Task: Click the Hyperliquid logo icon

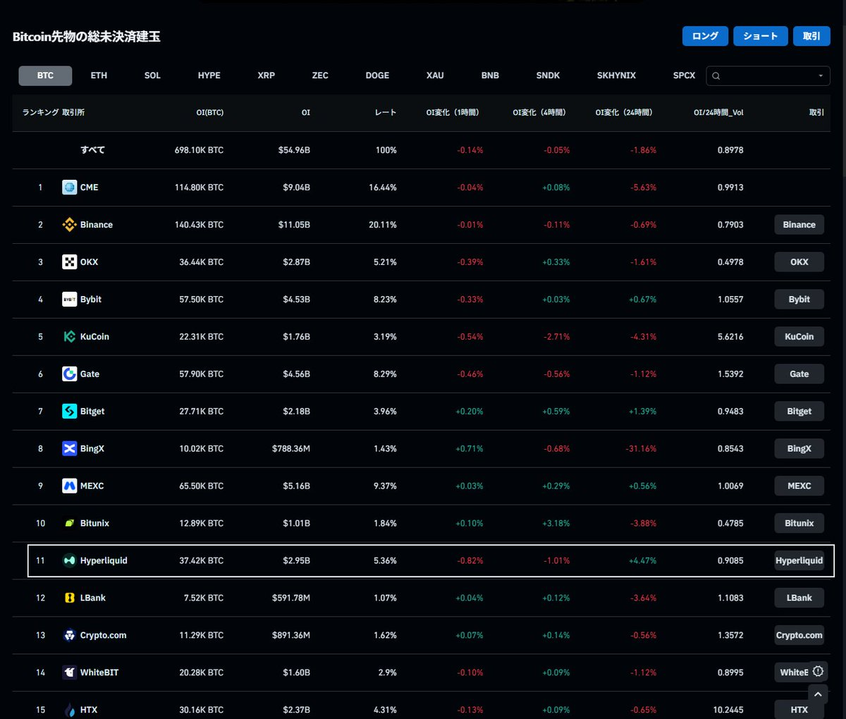Action: point(69,561)
